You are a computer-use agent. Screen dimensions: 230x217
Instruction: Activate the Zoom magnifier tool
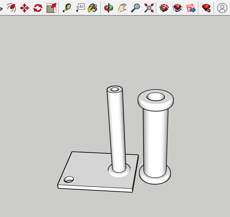click(135, 8)
